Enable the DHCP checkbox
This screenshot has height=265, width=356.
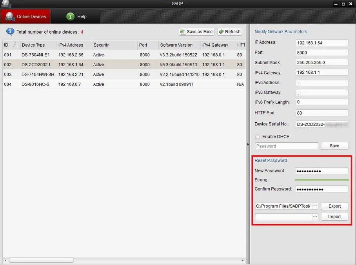coord(257,136)
